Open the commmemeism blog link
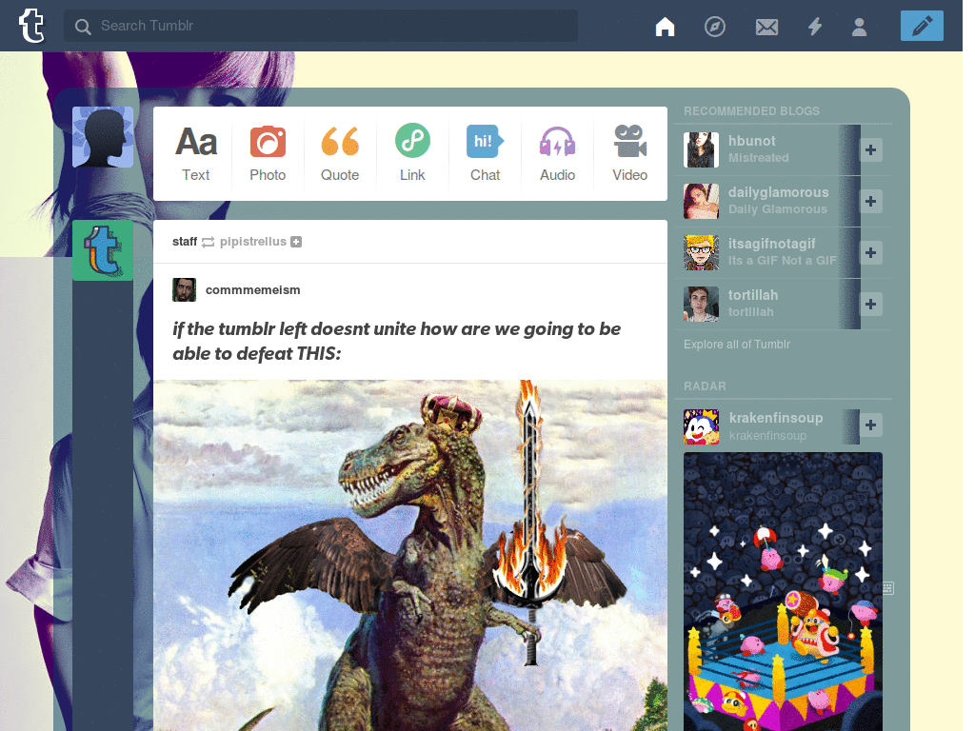 click(x=253, y=289)
